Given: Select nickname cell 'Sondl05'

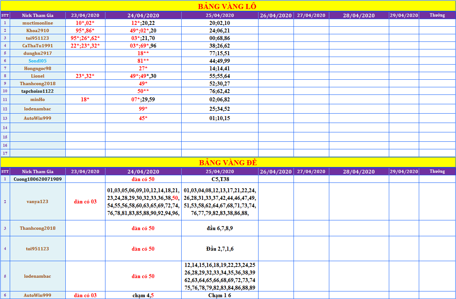Looking at the screenshot, I should (38, 61).
